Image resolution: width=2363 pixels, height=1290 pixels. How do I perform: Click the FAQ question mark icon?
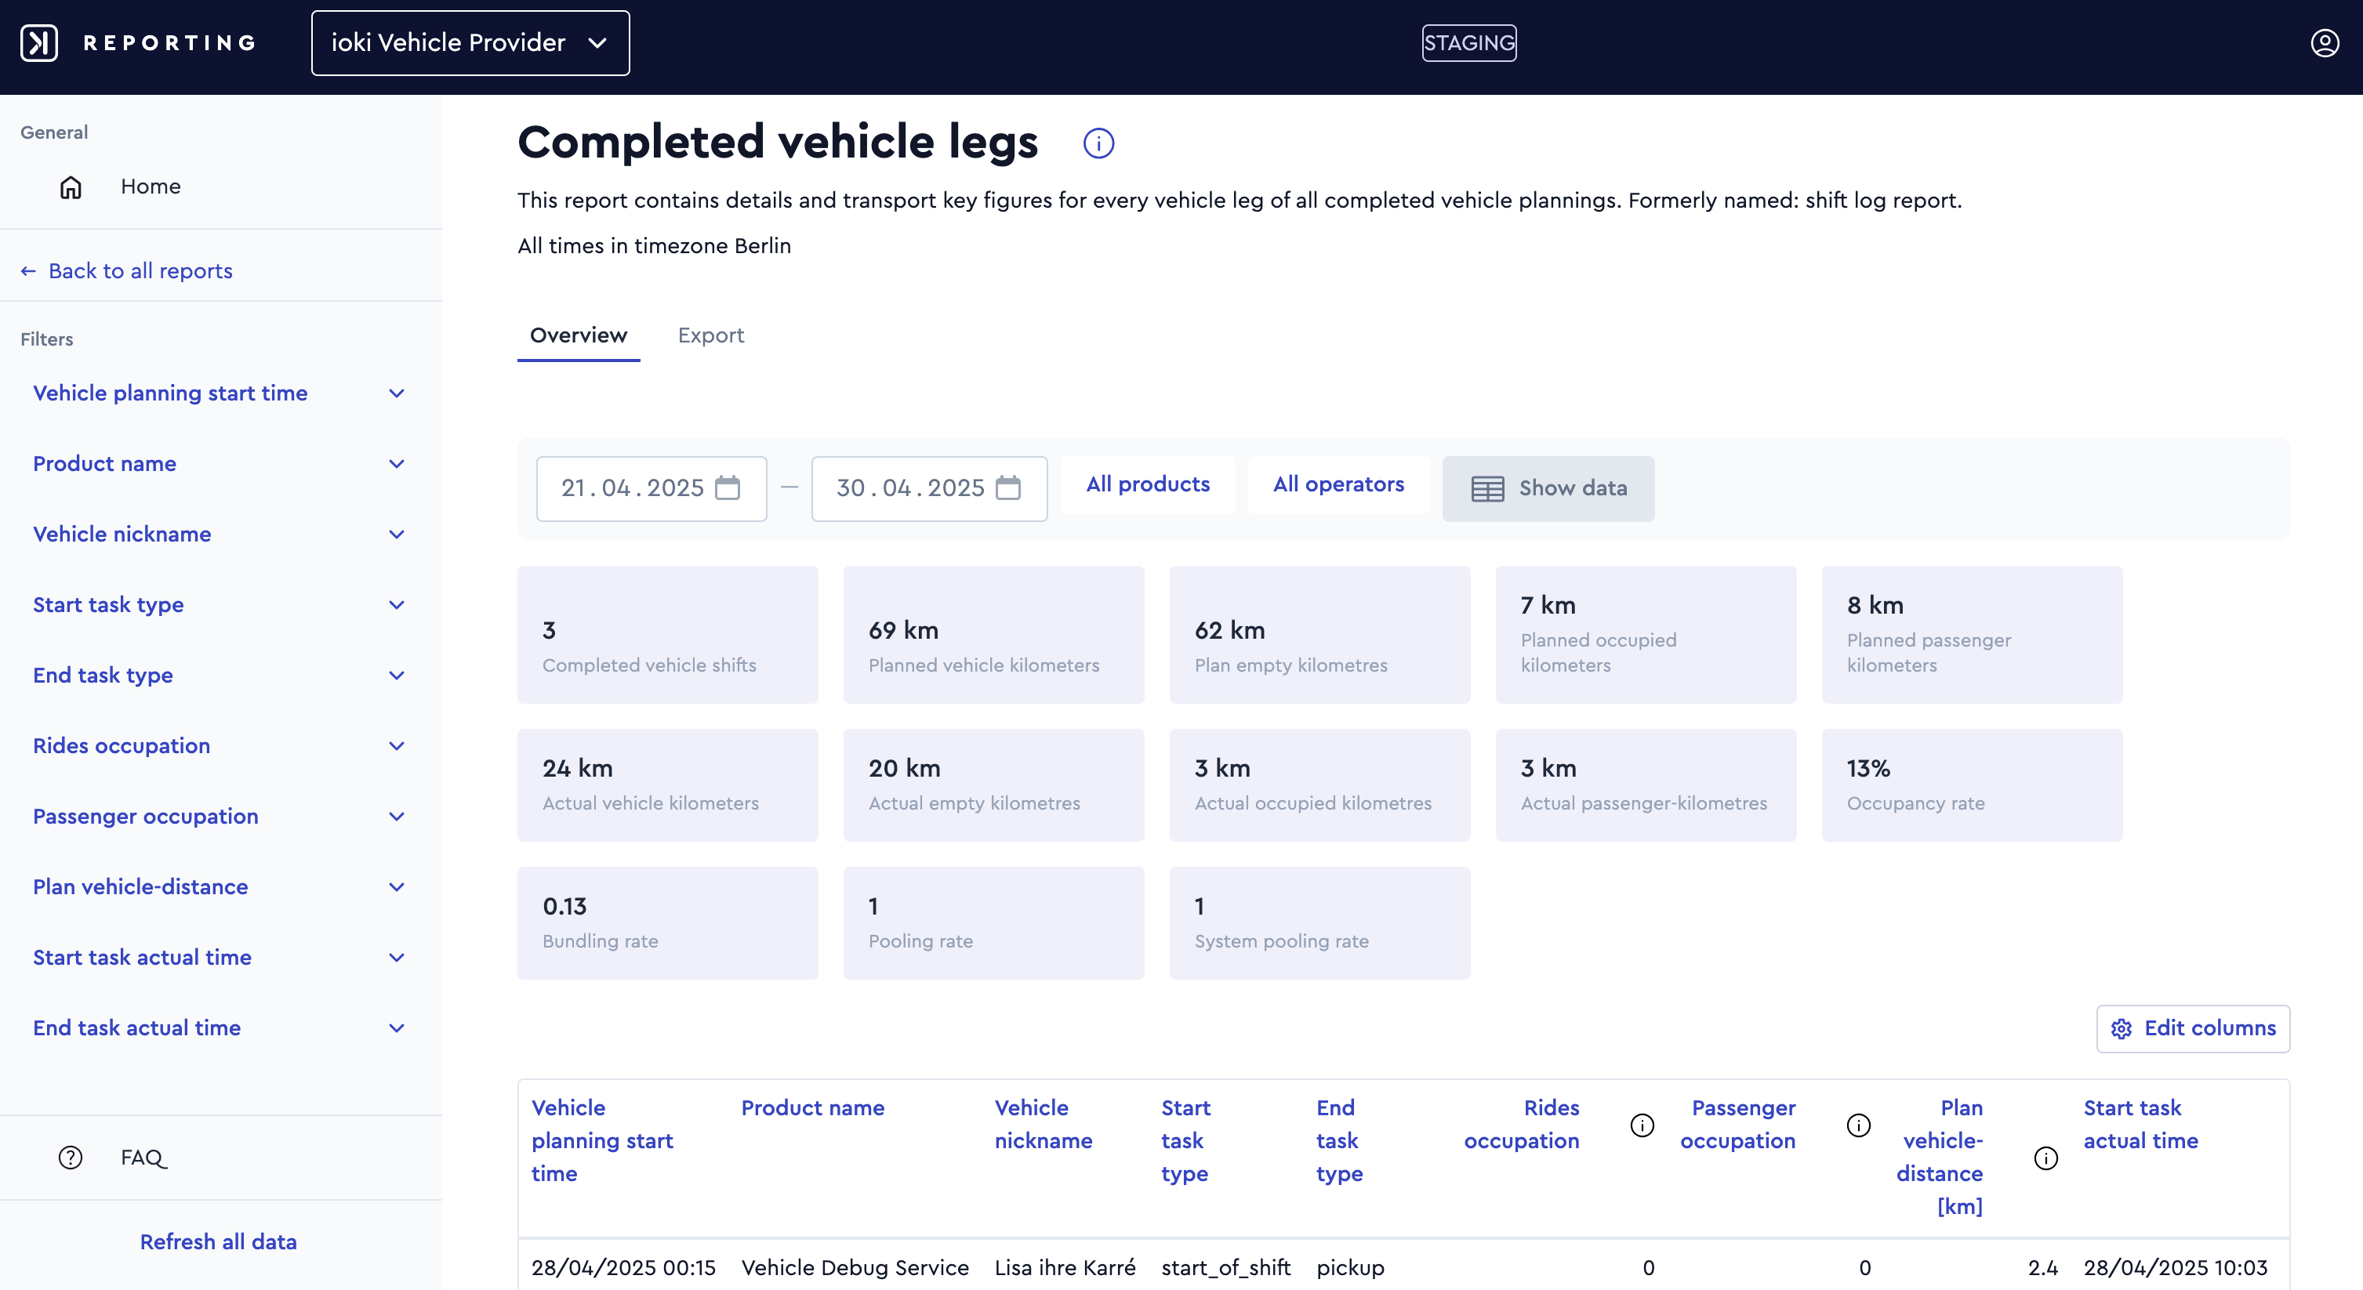click(71, 1157)
